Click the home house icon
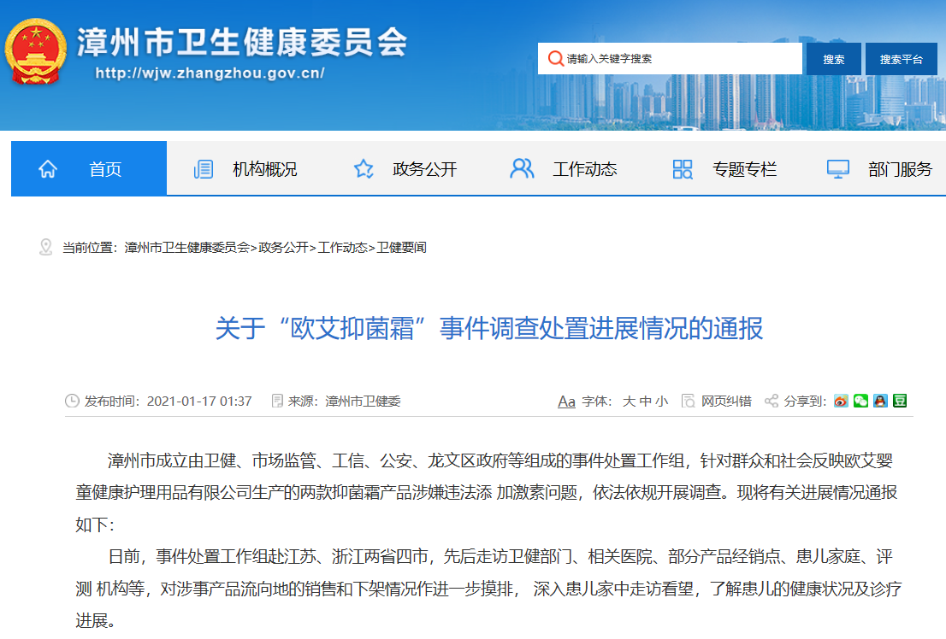946x639 pixels. point(48,169)
